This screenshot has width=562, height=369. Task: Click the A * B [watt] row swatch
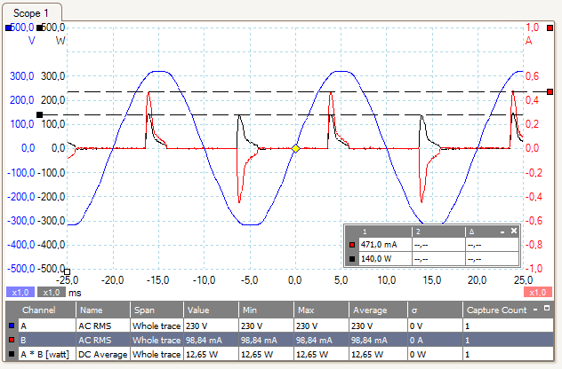coord(11,355)
